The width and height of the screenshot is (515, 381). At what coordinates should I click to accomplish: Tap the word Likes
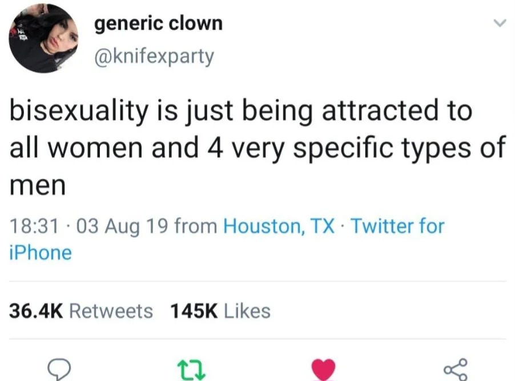[247, 311]
